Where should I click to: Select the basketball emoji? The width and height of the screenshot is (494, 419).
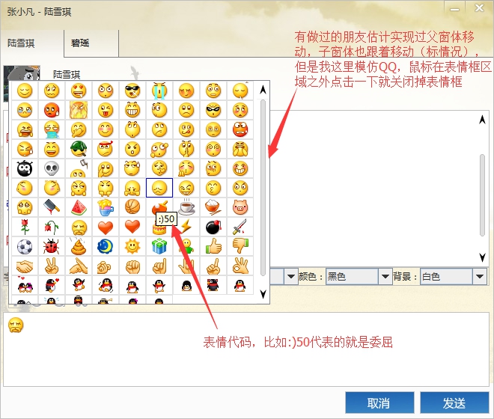(132, 207)
